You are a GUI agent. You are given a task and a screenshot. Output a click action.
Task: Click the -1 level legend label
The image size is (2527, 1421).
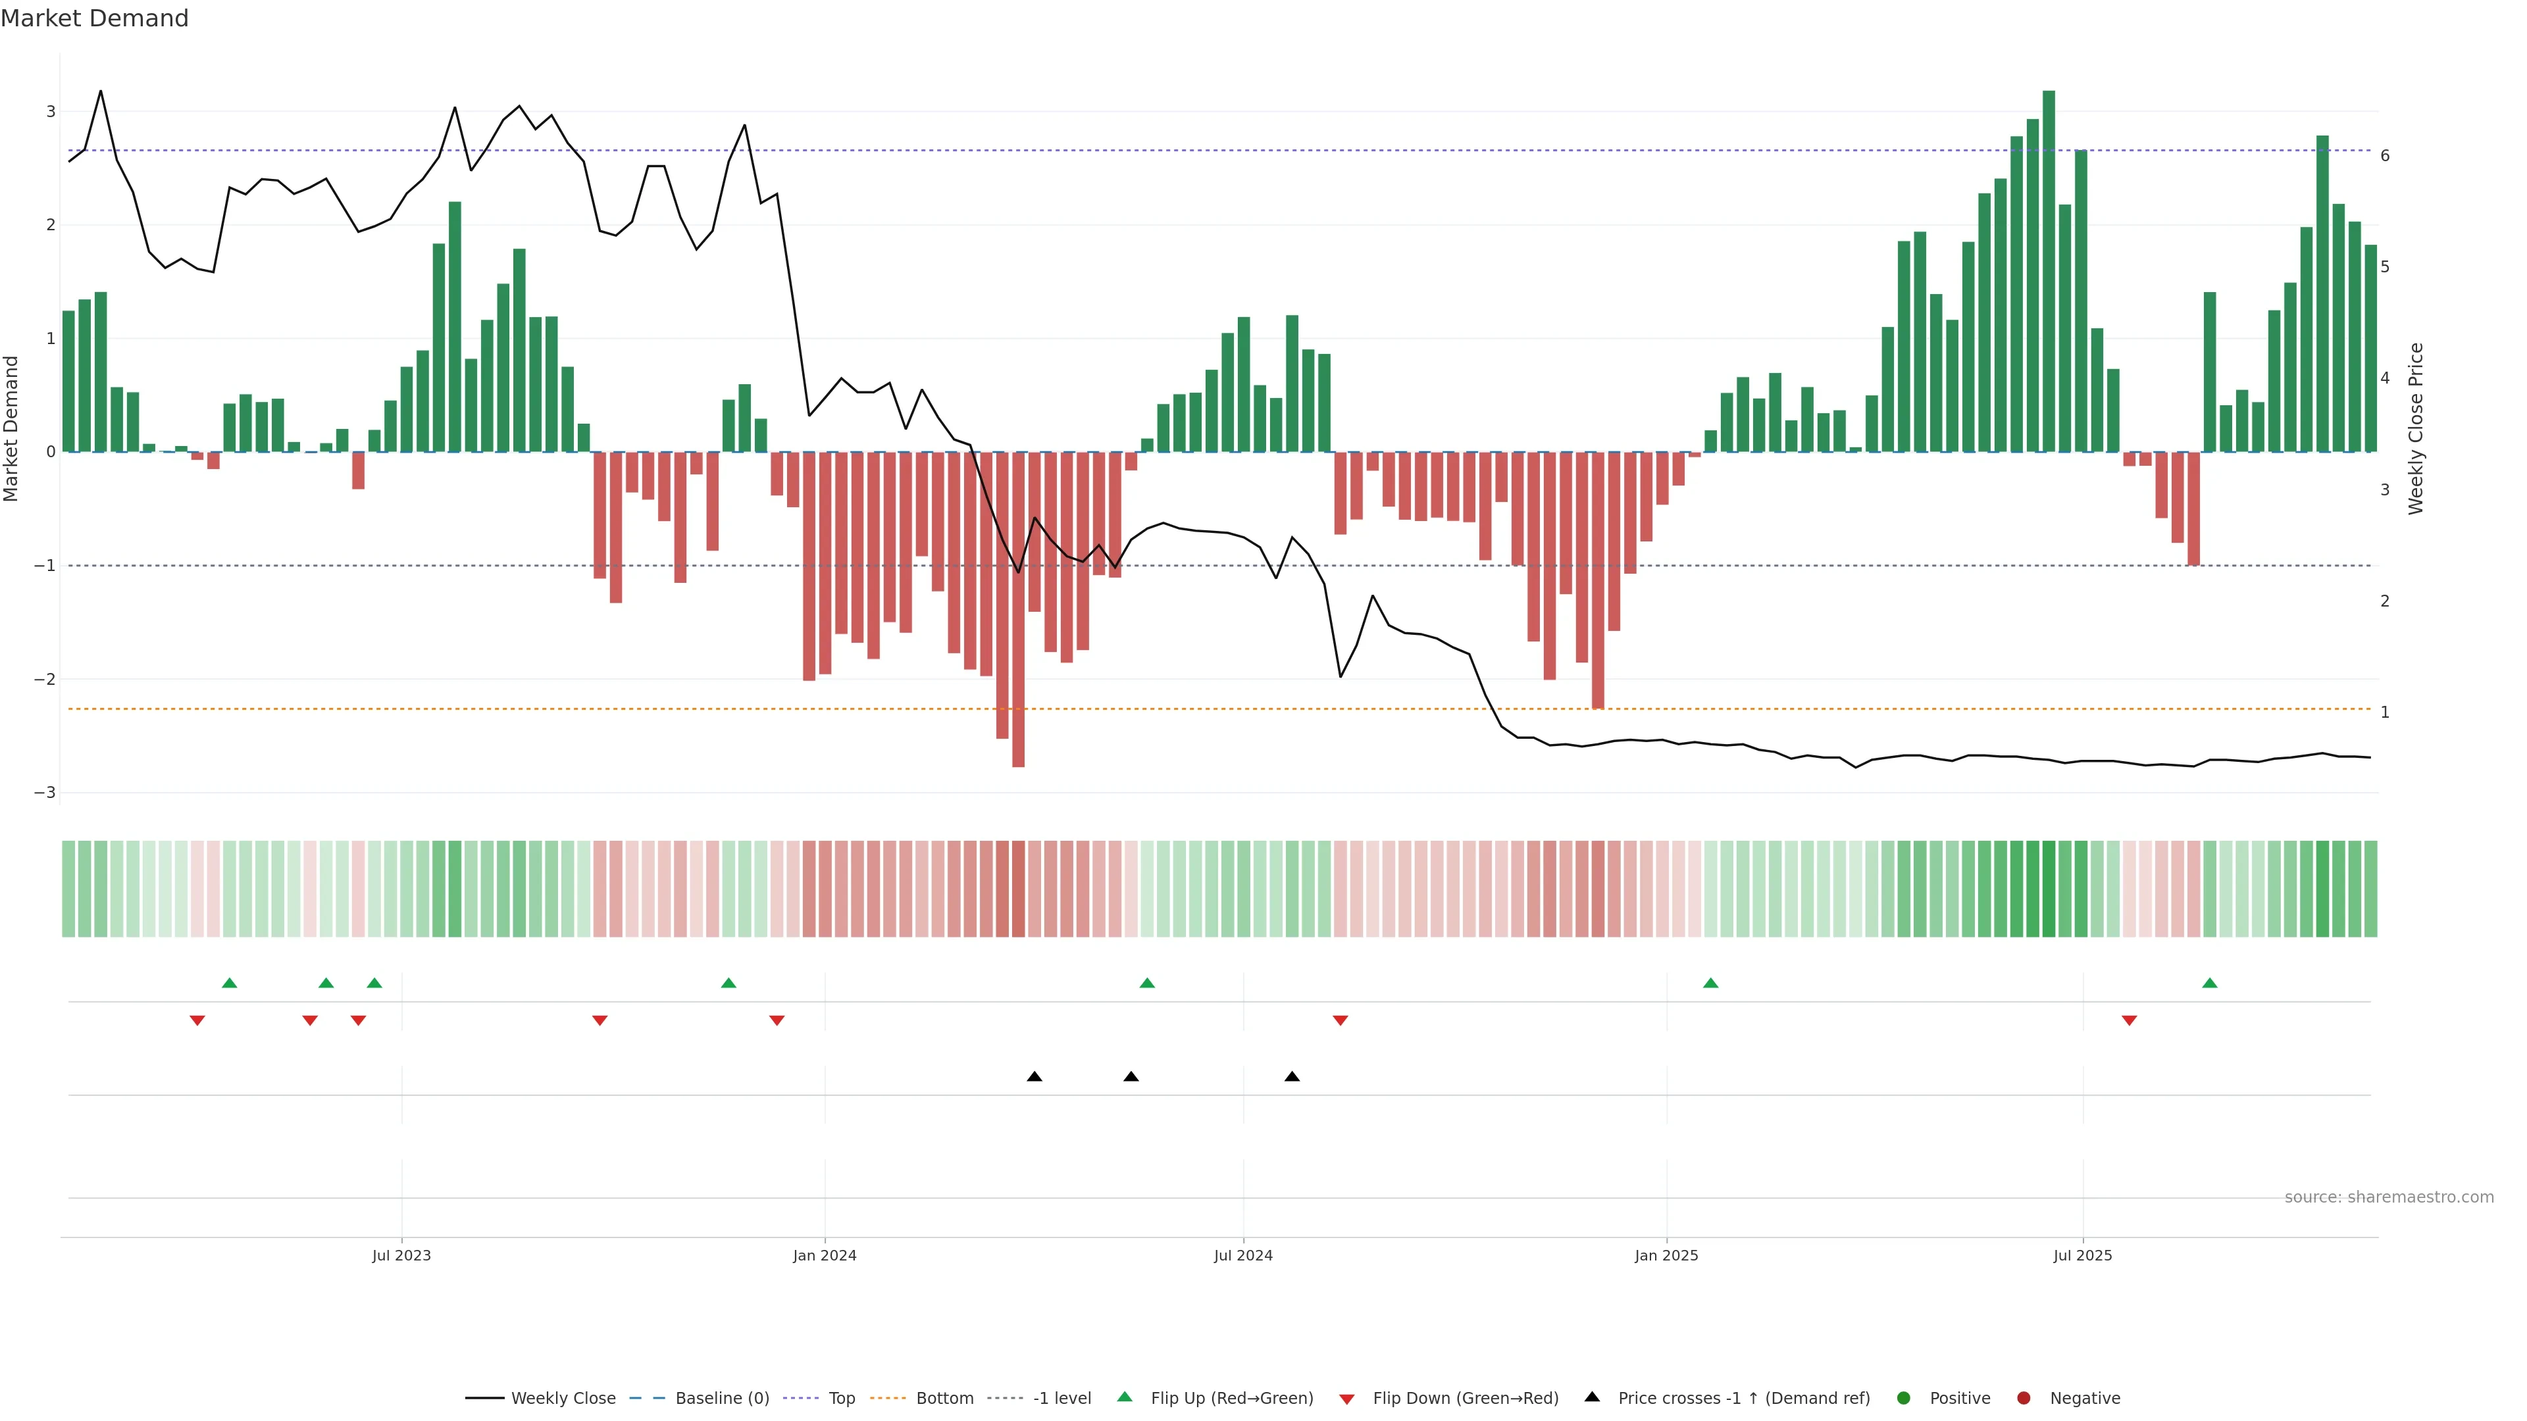pyautogui.click(x=1061, y=1399)
